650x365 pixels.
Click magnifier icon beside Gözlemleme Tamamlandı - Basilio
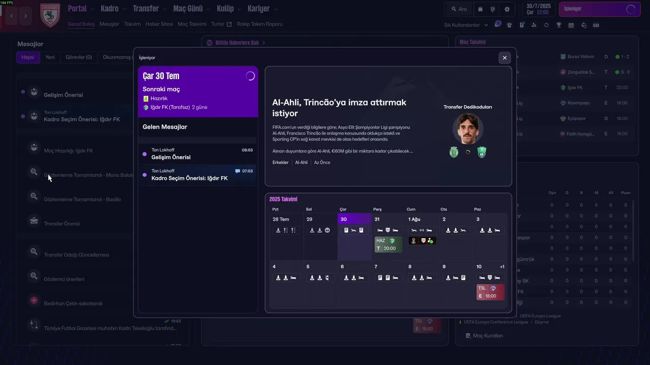(x=34, y=196)
